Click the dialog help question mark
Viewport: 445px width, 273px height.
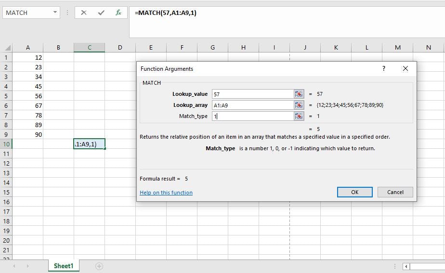click(x=384, y=68)
